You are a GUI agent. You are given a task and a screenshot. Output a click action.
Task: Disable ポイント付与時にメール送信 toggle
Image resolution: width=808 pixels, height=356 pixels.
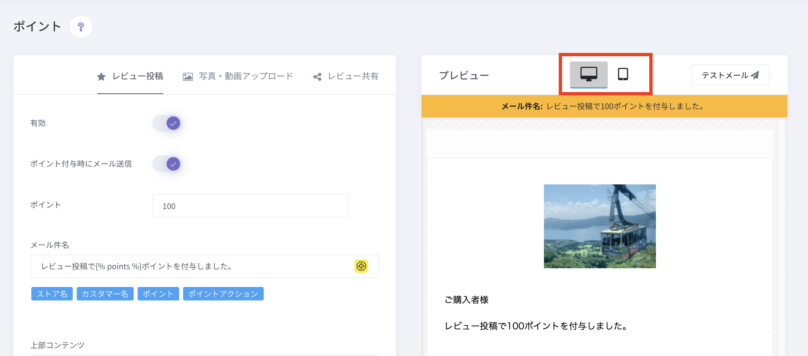coord(167,164)
